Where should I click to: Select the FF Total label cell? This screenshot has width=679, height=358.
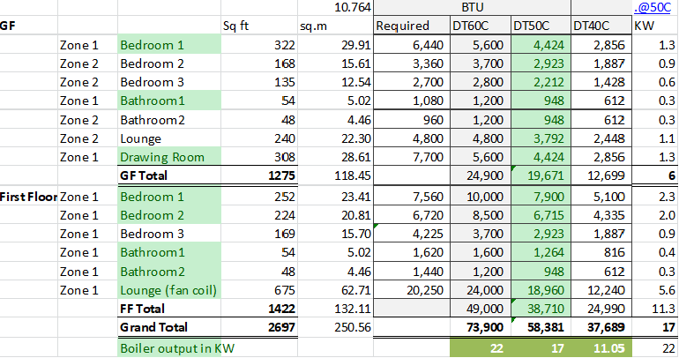143,310
